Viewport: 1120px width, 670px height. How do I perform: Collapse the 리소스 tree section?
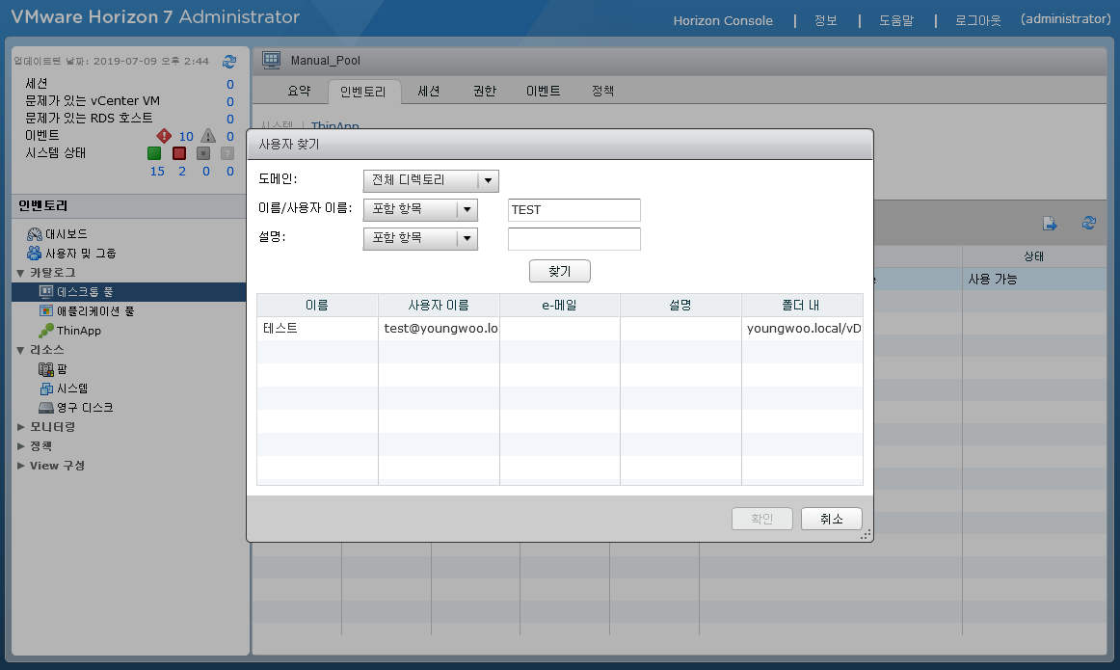(x=20, y=350)
